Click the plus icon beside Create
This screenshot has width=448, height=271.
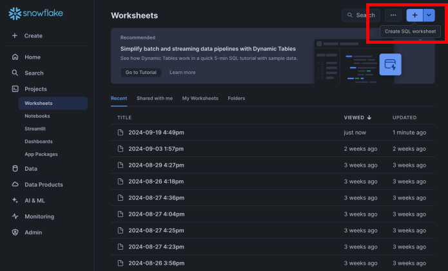(x=15, y=35)
